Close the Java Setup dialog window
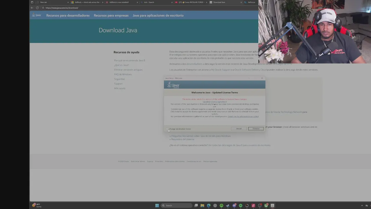 [x=262, y=78]
